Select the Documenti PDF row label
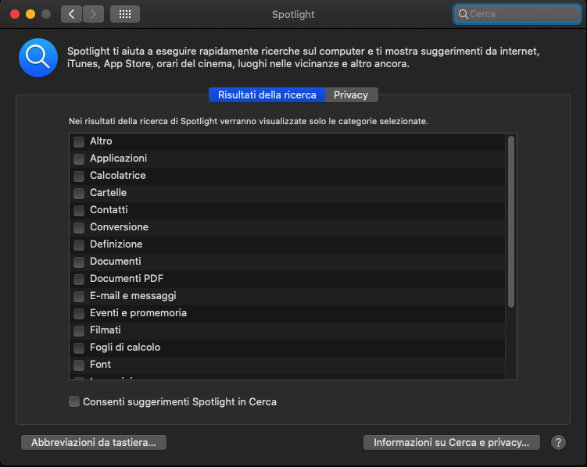 point(127,279)
